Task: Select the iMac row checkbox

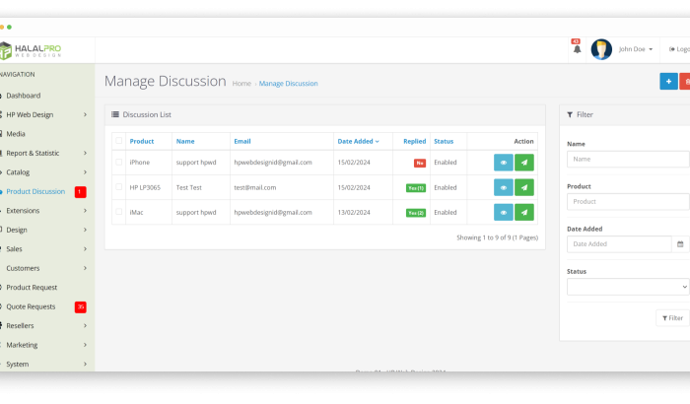Action: pyautogui.click(x=118, y=212)
